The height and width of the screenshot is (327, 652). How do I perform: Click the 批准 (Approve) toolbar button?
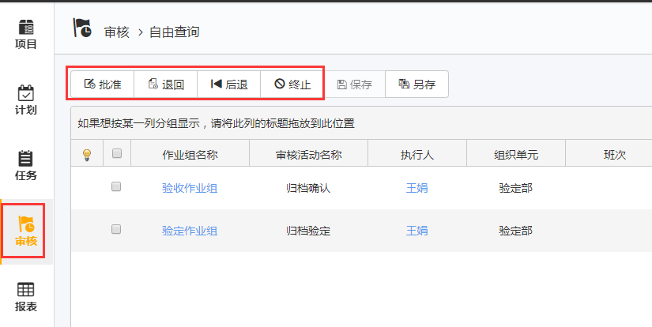[x=103, y=85]
